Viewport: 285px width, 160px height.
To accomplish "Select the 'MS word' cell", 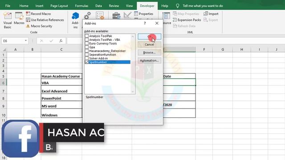I will 61,105.
